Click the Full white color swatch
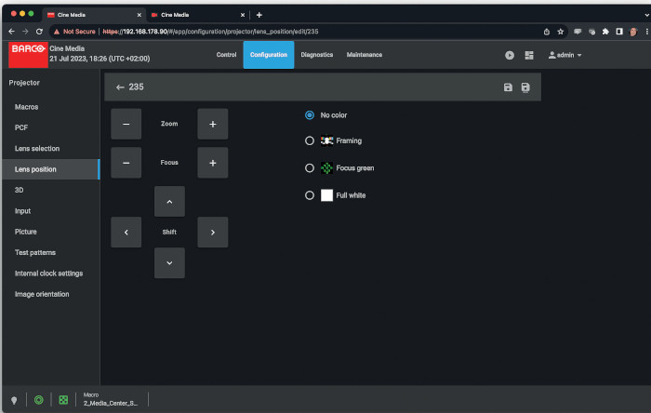651x413 pixels. (x=326, y=195)
